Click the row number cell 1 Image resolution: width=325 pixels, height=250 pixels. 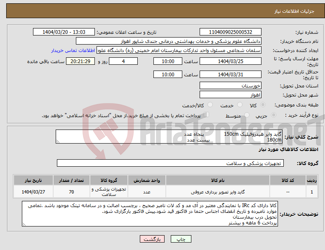point(311,192)
